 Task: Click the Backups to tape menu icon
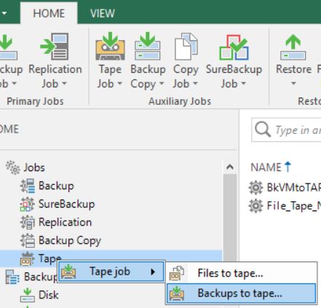pos(177,293)
